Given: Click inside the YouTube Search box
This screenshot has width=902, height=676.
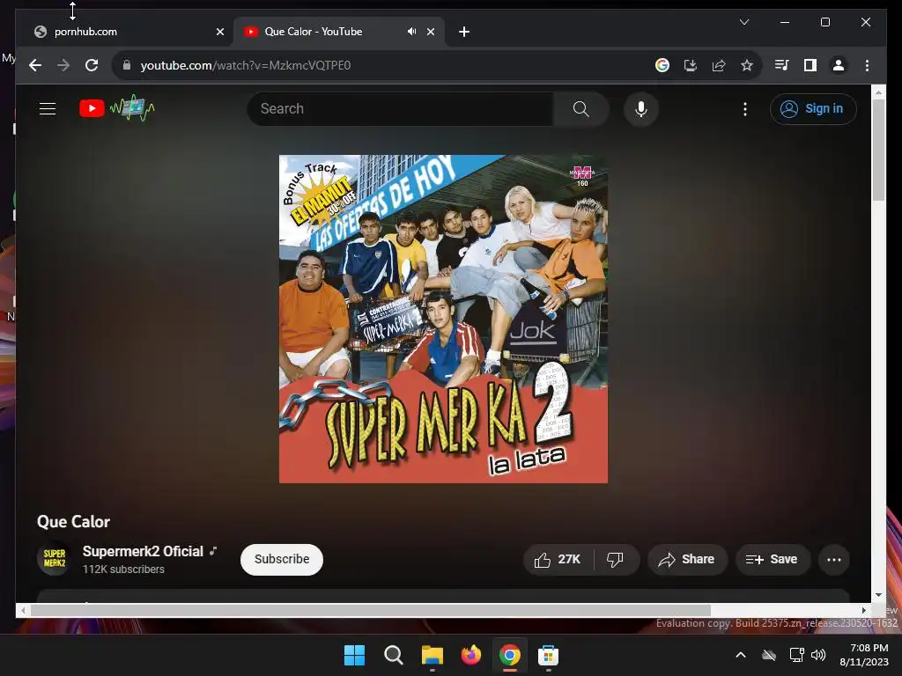Looking at the screenshot, I should point(401,108).
